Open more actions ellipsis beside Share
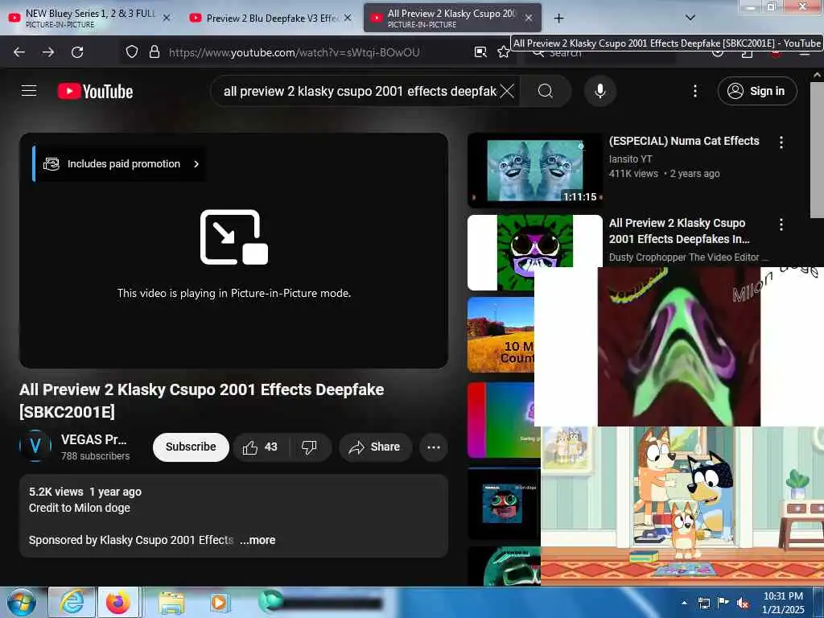This screenshot has height=618, width=824. pos(434,447)
